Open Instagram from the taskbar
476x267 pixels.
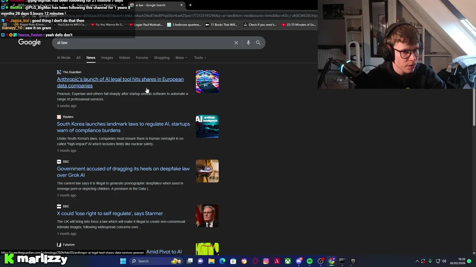coord(266,261)
